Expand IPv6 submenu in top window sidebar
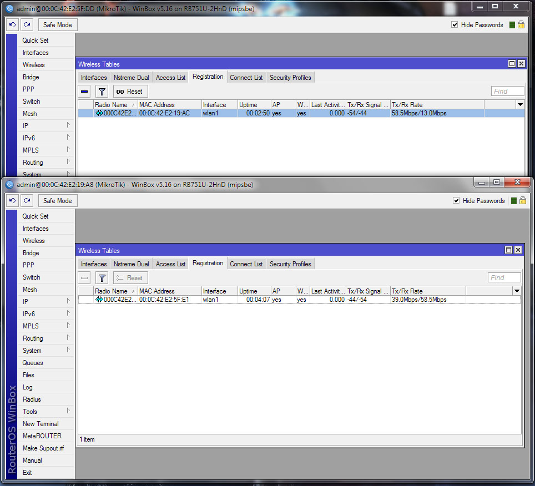Screen dimensions: 535x486 pyautogui.click(x=68, y=138)
